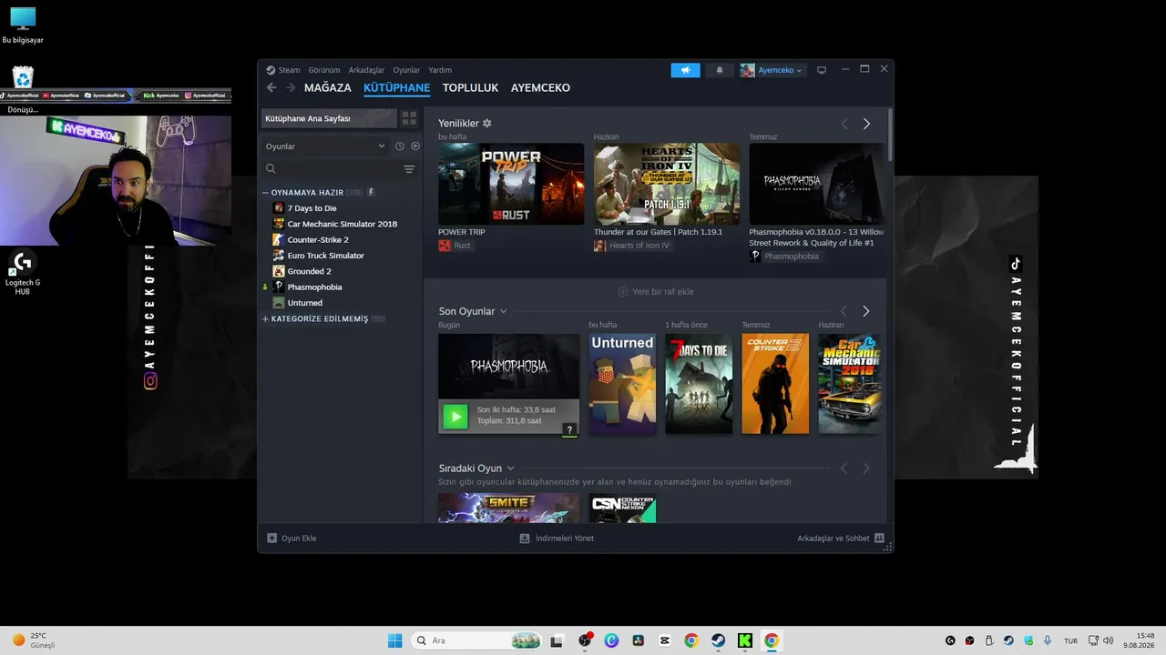Image resolution: width=1166 pixels, height=655 pixels.
Task: Open the Kick app on the taskbar
Action: pyautogui.click(x=744, y=640)
